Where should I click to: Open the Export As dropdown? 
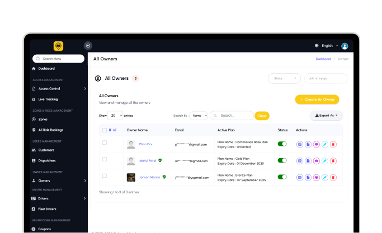point(326,116)
